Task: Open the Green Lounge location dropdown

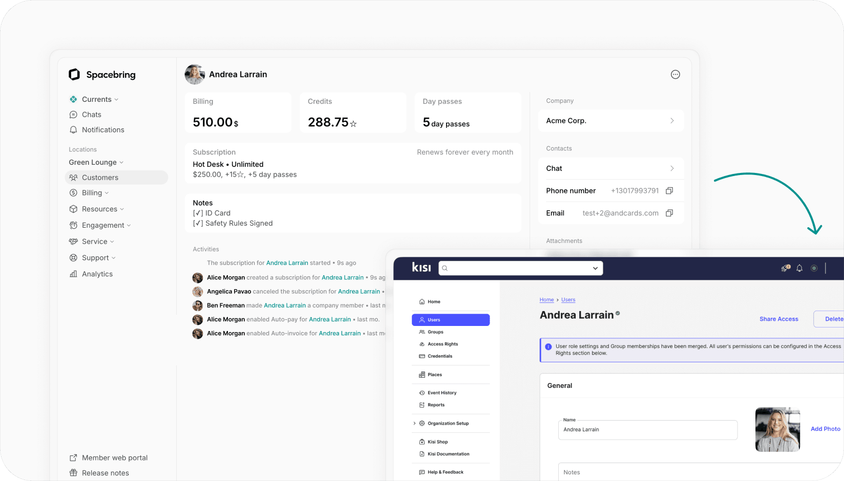Action: tap(95, 162)
